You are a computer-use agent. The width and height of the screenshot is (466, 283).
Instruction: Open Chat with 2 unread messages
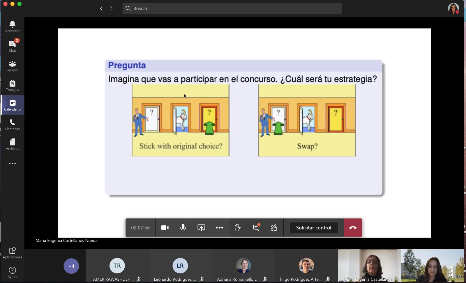[12, 46]
